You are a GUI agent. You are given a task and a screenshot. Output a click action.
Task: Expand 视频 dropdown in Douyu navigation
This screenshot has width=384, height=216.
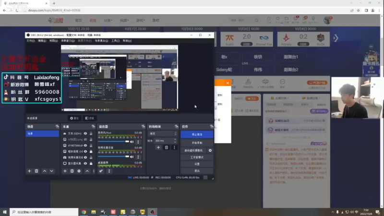(124, 20)
